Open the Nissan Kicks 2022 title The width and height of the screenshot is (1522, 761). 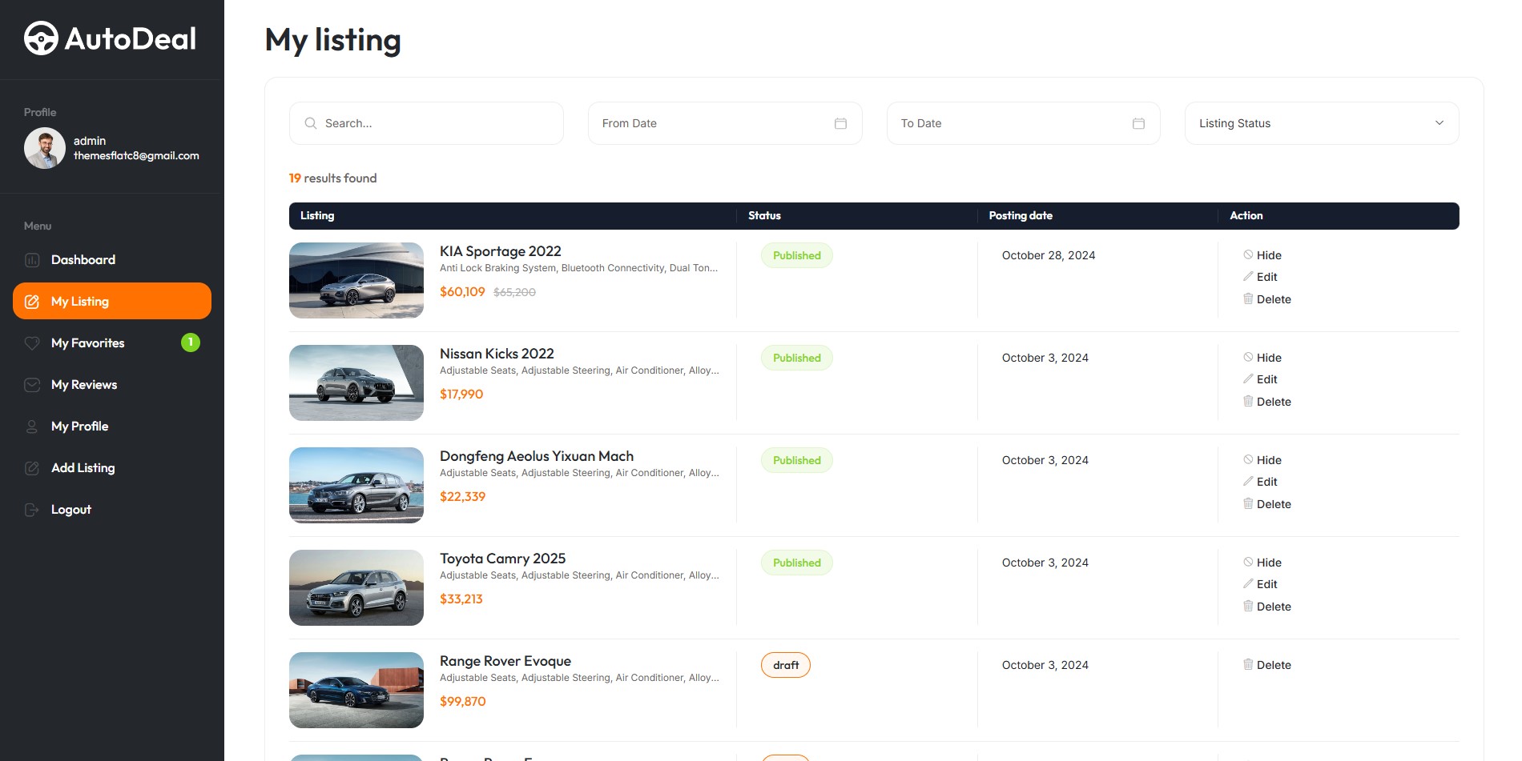click(497, 354)
